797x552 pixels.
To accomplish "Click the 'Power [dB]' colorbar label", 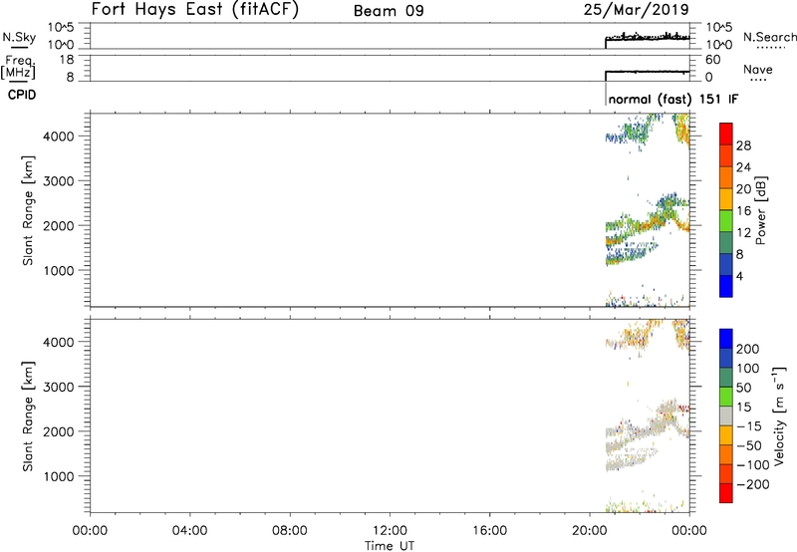I will click(760, 210).
